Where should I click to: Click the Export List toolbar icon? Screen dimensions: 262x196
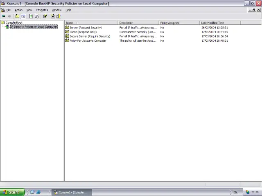37,16
